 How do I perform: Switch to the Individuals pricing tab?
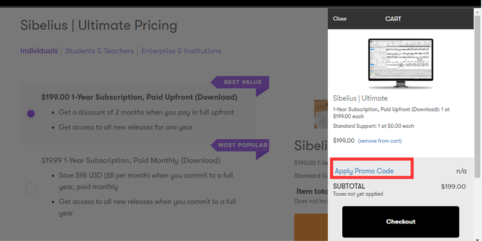(x=39, y=51)
